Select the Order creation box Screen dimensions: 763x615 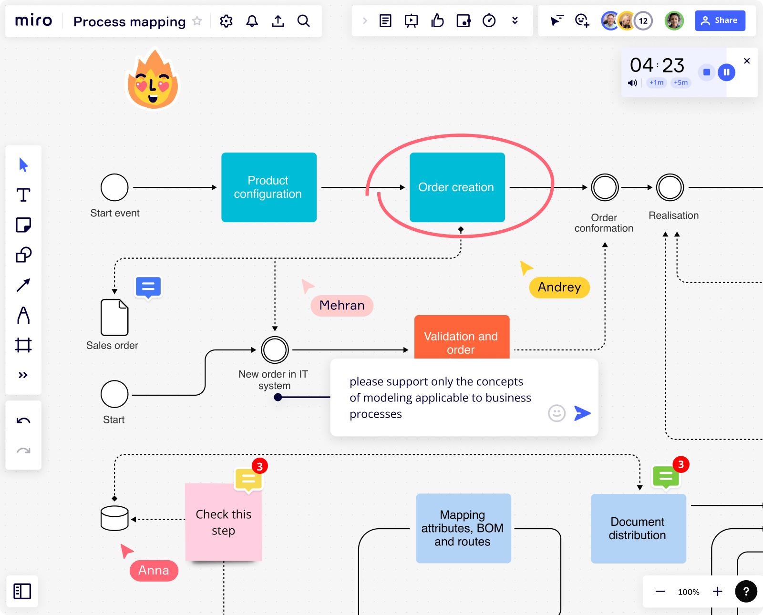(457, 187)
